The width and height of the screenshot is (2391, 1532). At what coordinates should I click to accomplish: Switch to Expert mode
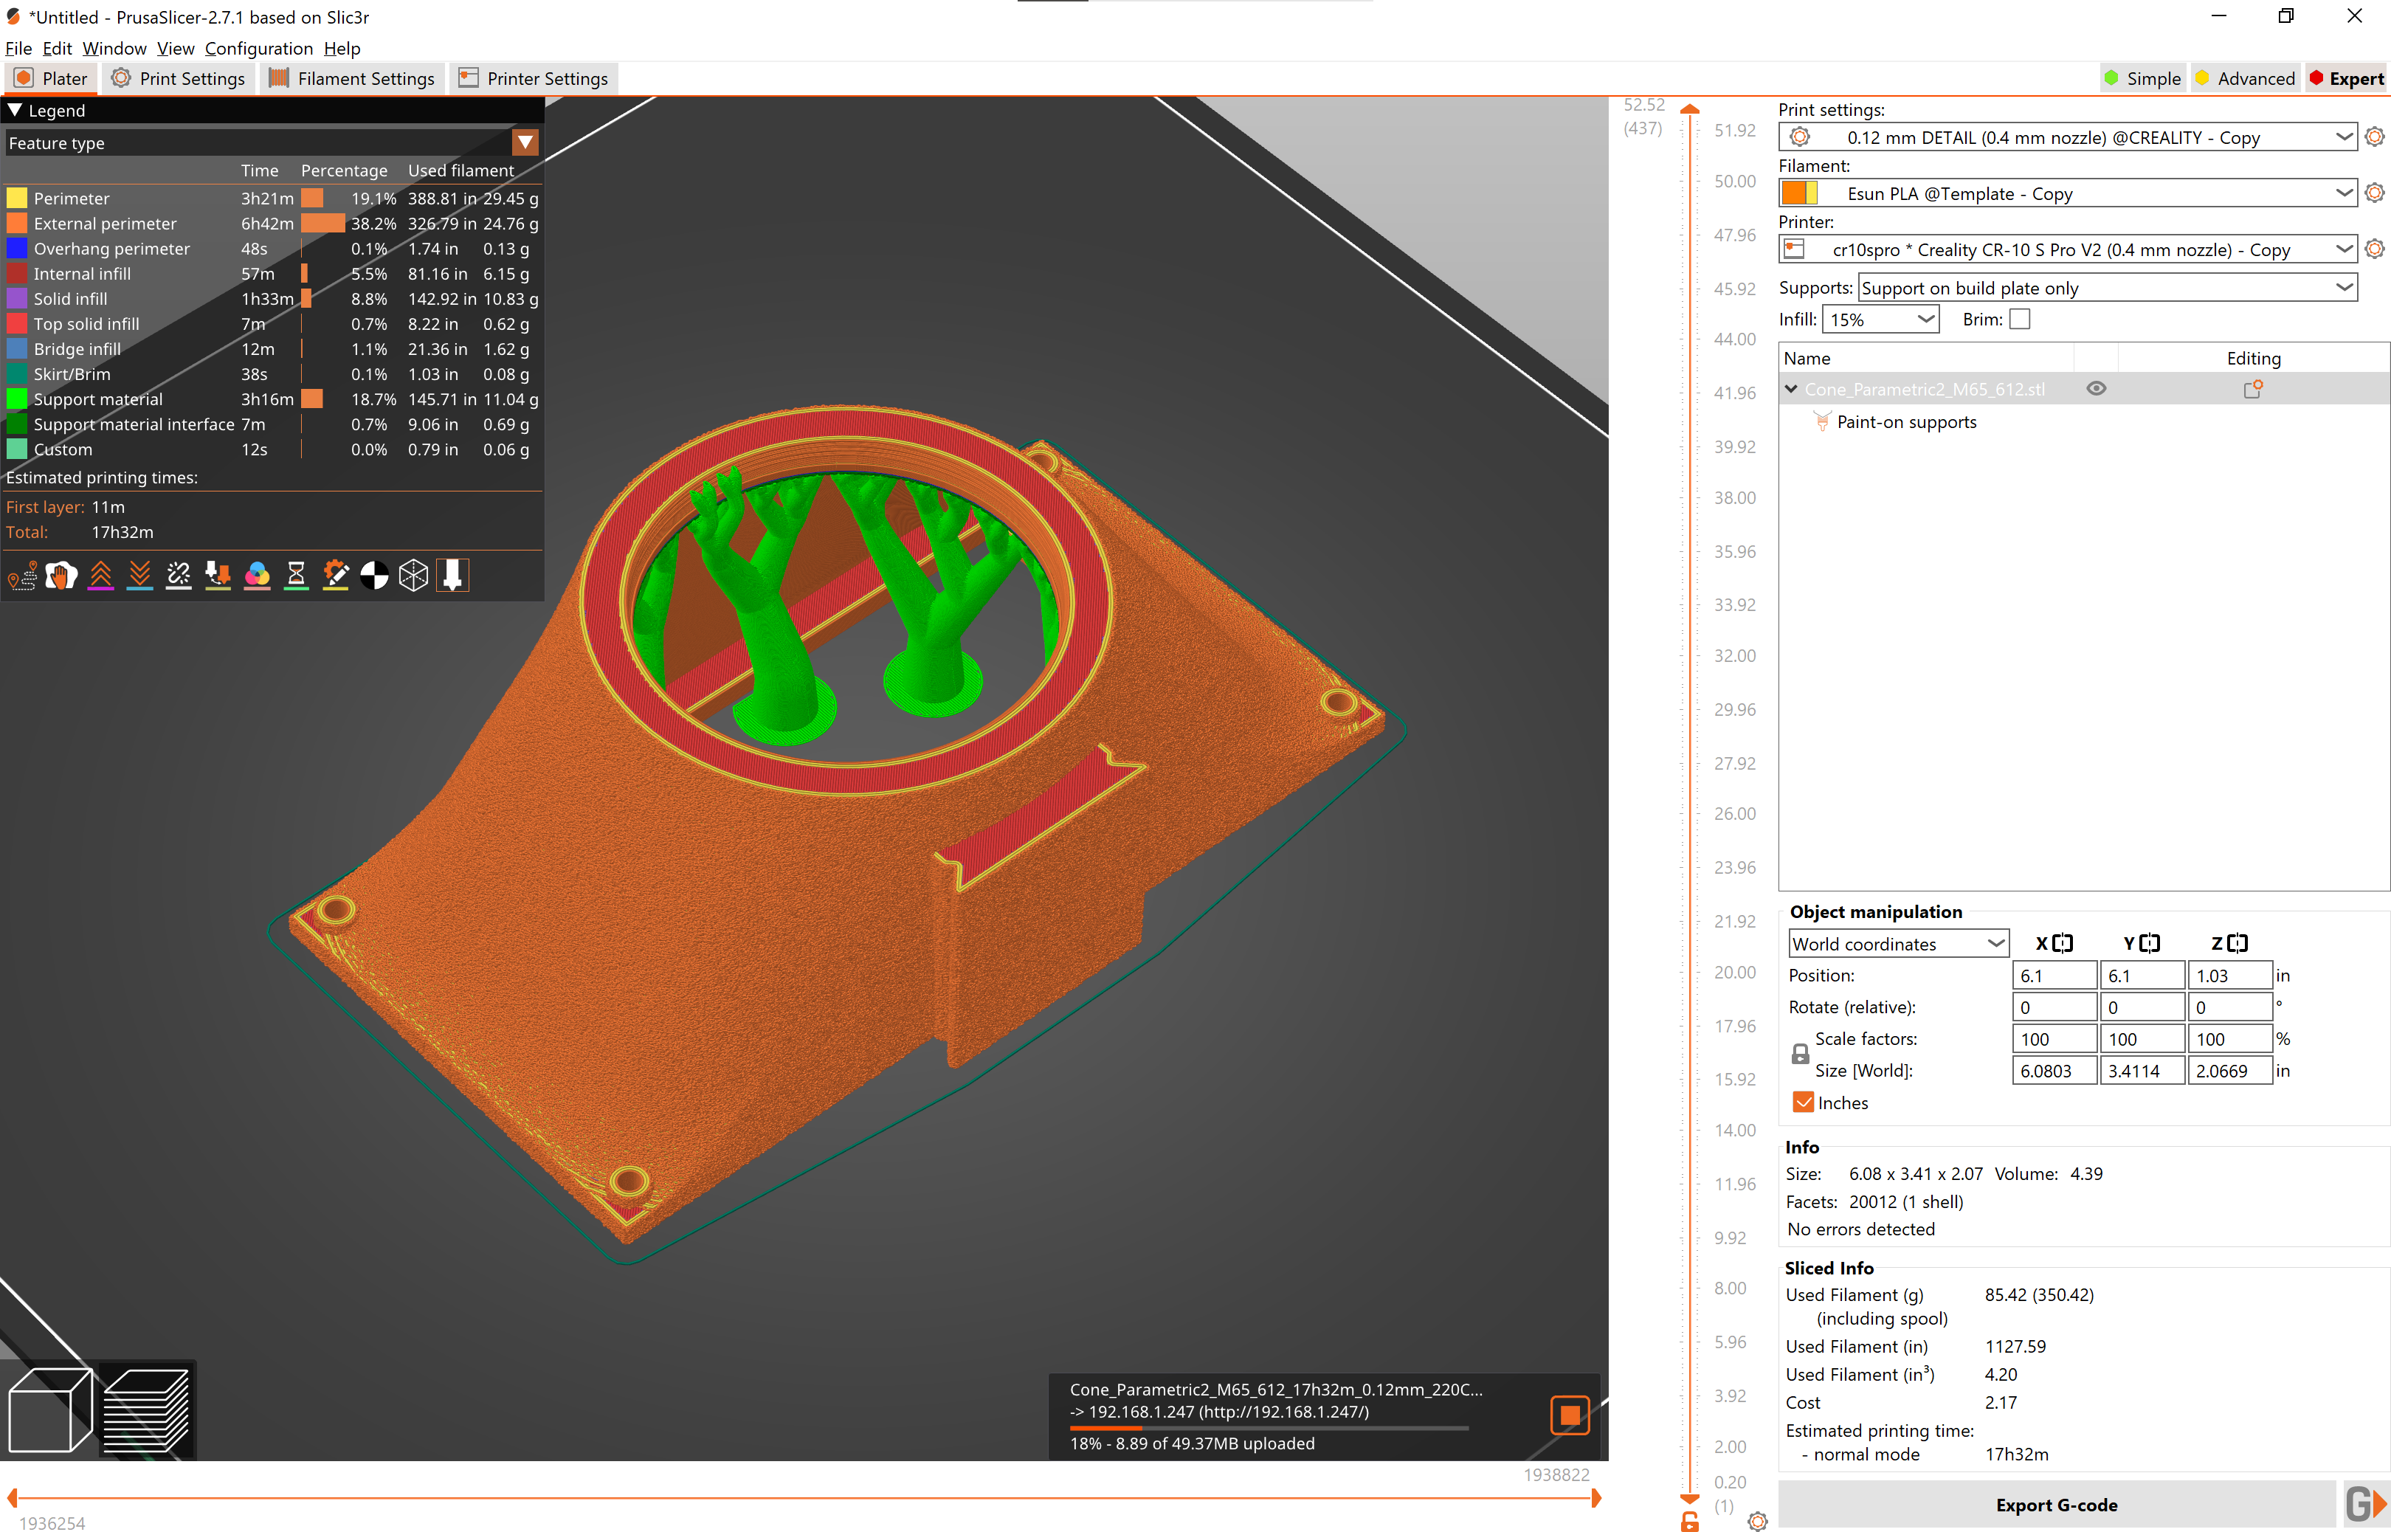pyautogui.click(x=2346, y=78)
